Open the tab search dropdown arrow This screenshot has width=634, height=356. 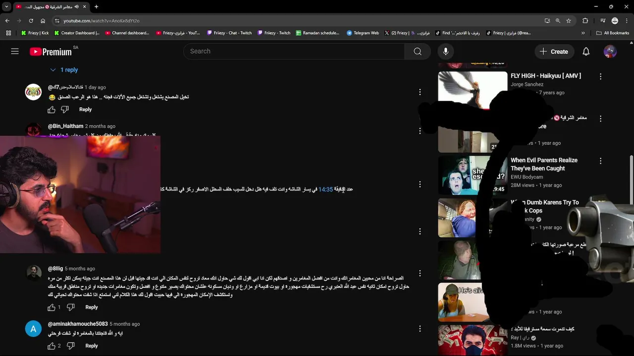click(6, 6)
